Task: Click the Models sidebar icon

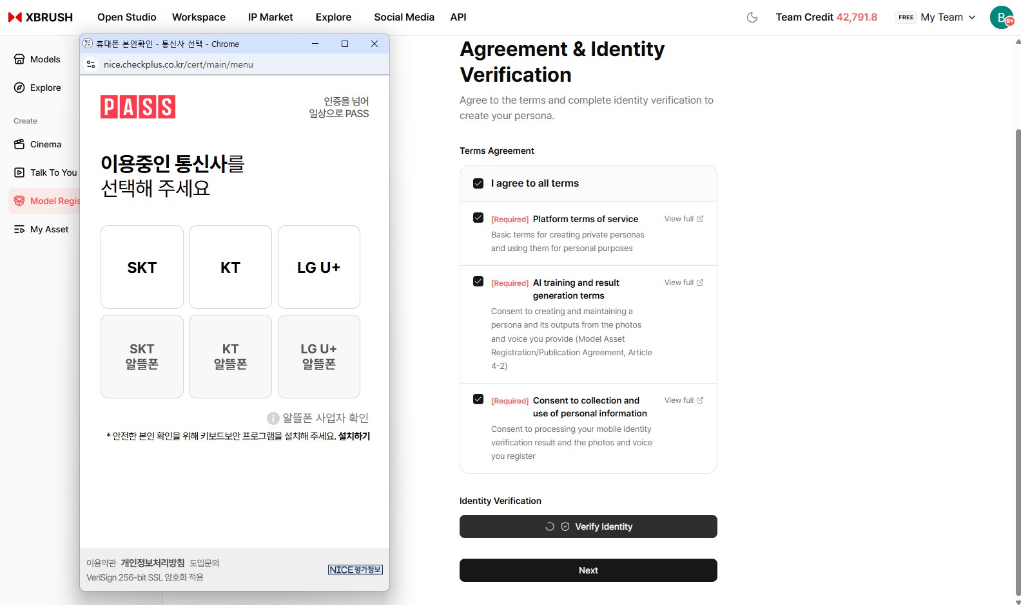Action: click(x=19, y=59)
